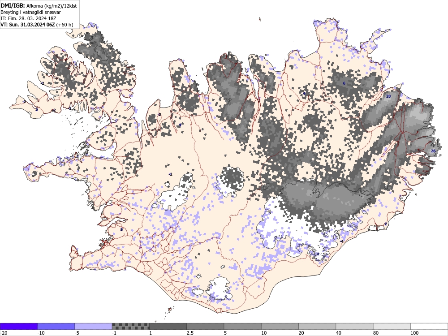The height and width of the screenshot is (336, 448).
Task: Click the 'IT: Fim. 28. 03. 2024 18Z' line
Action: click(28, 18)
